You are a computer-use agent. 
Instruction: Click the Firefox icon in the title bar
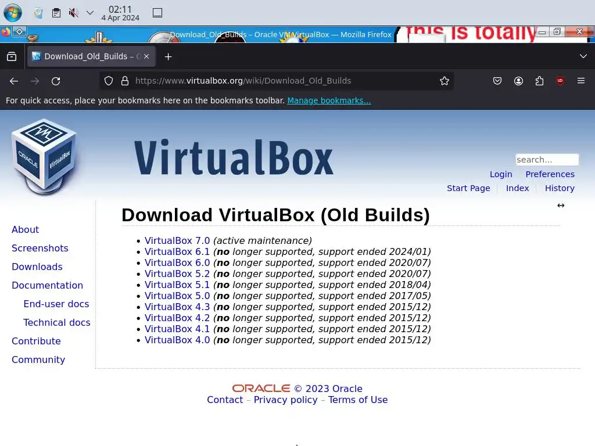[x=5, y=32]
